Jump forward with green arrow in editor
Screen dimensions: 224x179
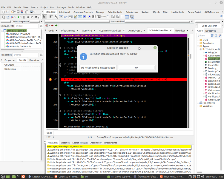pyautogui.click(x=56, y=25)
